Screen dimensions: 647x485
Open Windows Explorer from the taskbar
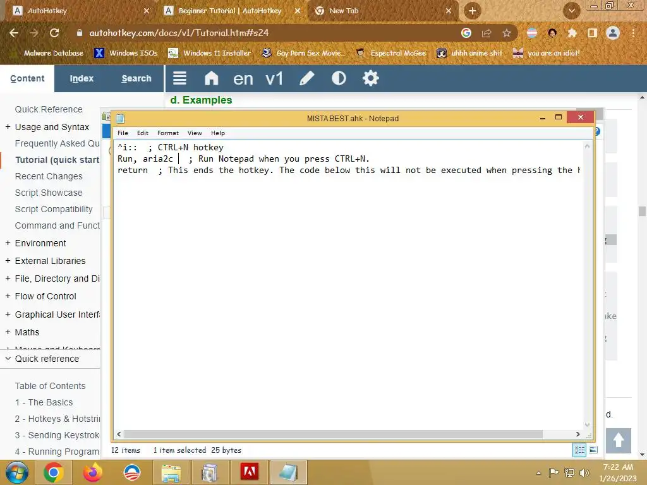tap(171, 472)
